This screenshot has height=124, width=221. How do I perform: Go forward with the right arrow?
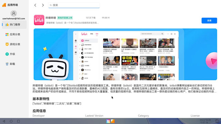pos(43,5)
